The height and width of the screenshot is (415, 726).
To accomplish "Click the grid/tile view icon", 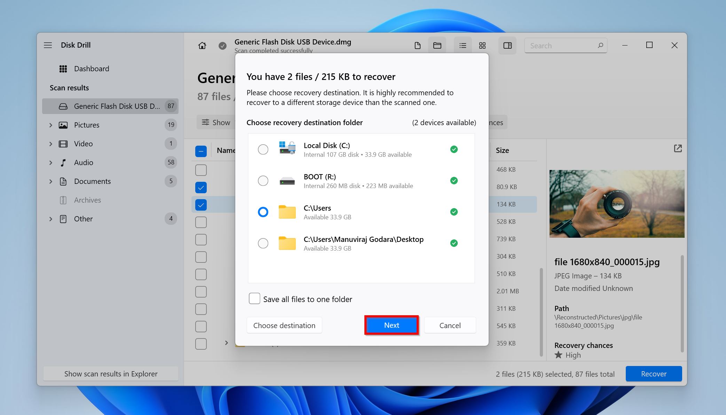I will click(483, 45).
